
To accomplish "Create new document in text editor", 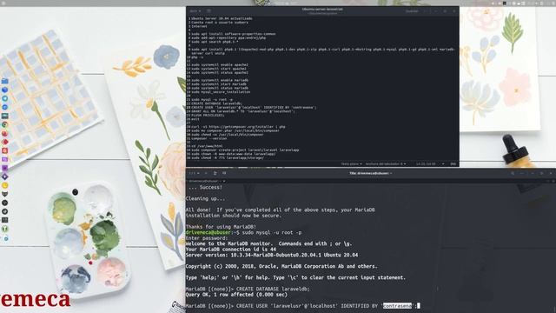I will [208, 11].
